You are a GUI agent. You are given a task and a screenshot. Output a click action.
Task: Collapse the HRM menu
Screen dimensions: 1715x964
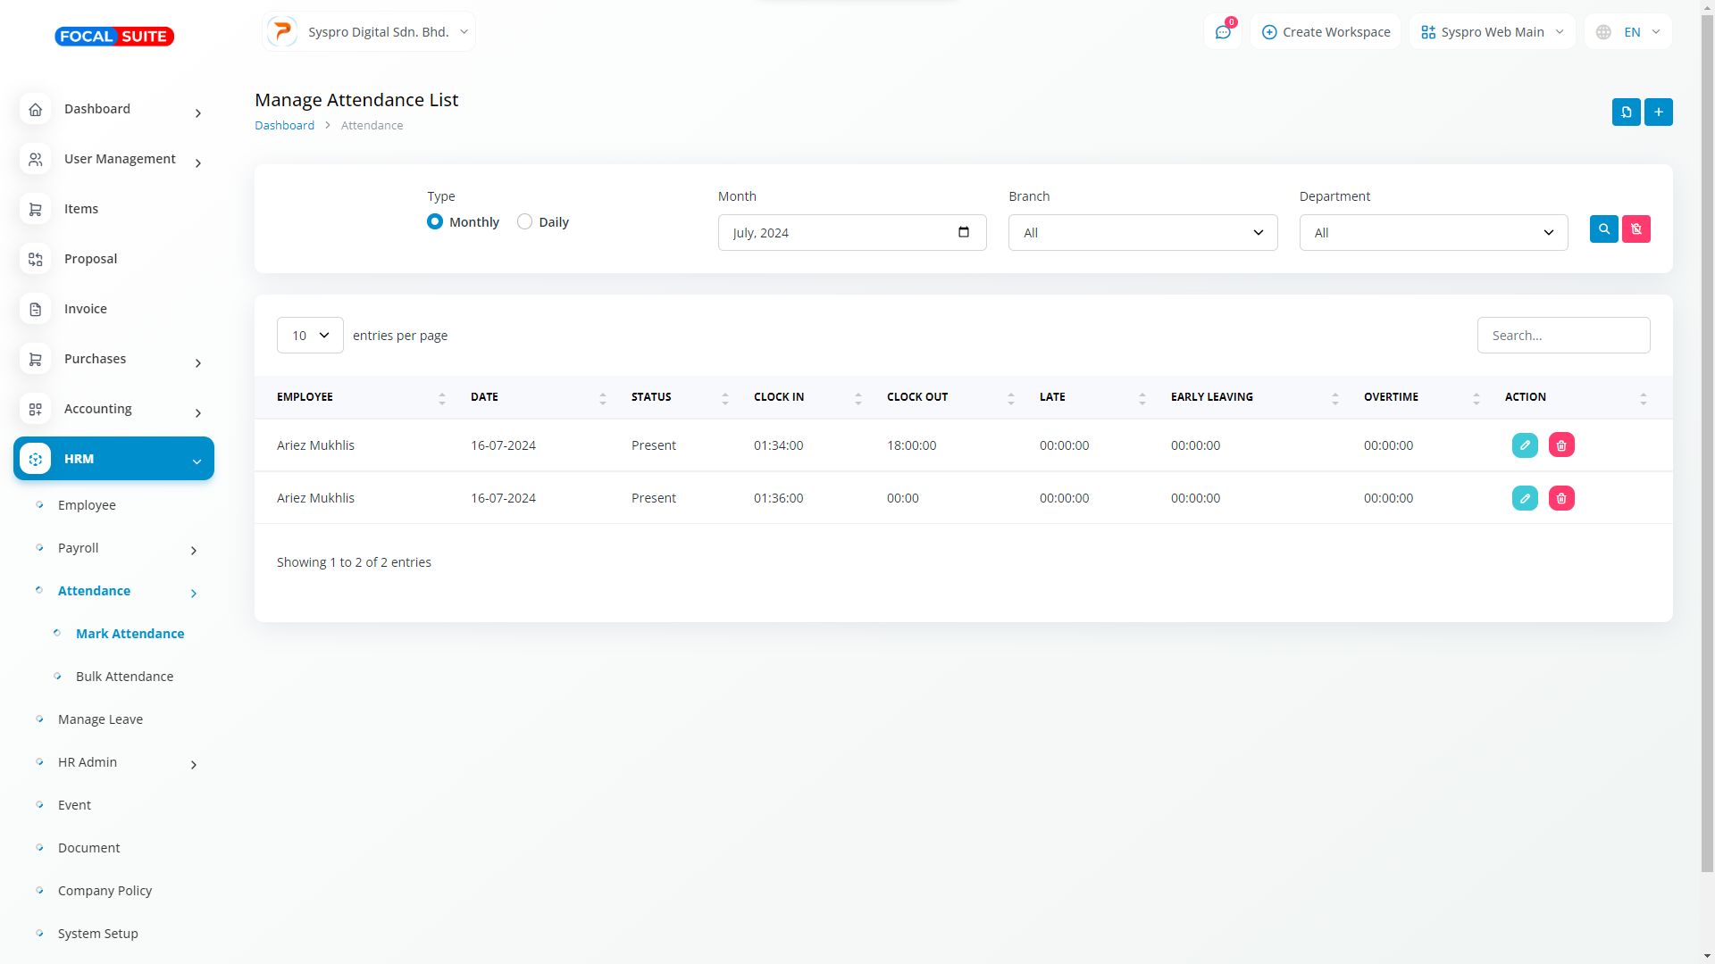[113, 459]
